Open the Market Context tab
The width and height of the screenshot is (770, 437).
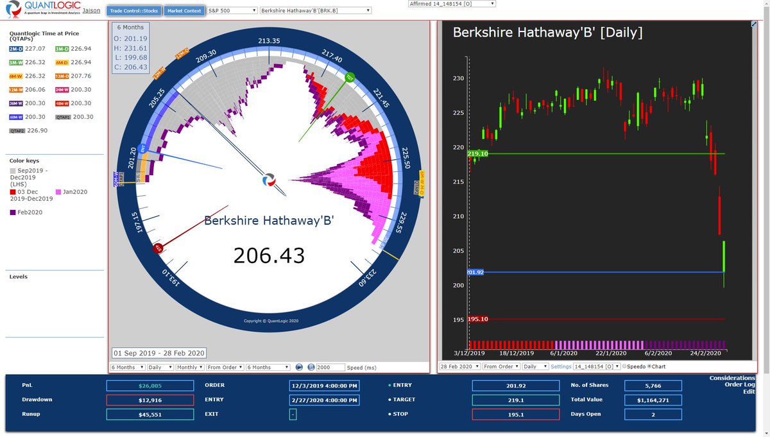[184, 10]
